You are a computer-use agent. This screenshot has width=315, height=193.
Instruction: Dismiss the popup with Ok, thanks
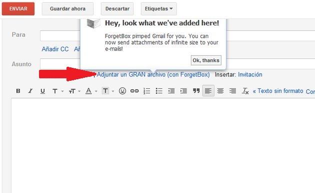click(206, 60)
